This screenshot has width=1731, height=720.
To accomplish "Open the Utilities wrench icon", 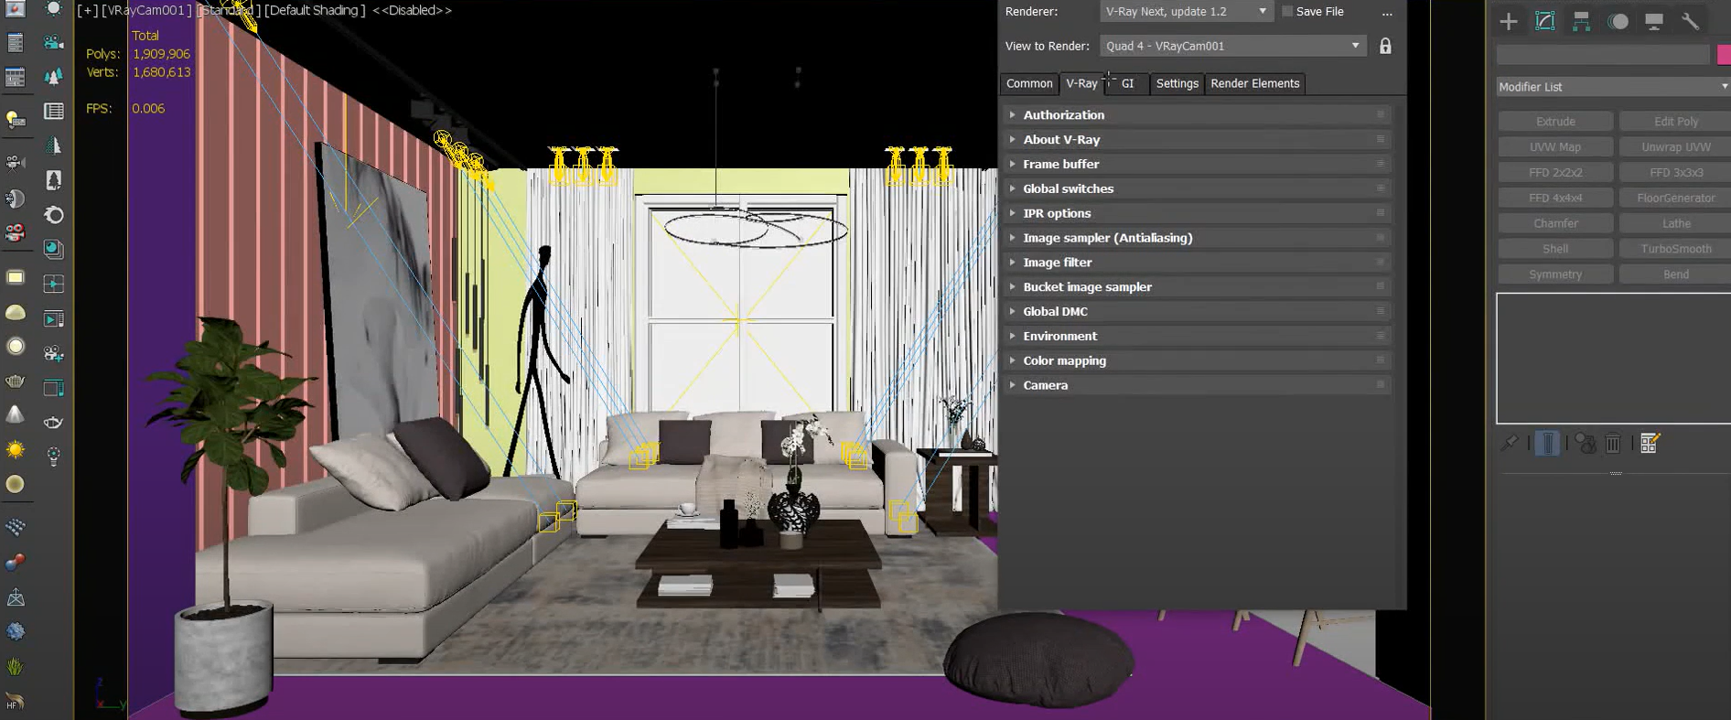I will click(x=1690, y=21).
